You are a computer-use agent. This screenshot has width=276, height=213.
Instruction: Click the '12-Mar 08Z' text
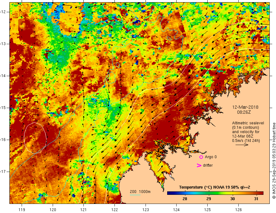click(x=243, y=136)
